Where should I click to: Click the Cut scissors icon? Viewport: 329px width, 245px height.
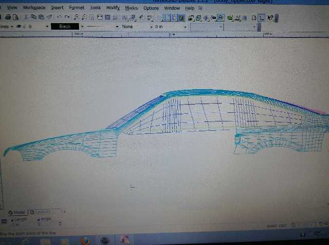click(27, 17)
